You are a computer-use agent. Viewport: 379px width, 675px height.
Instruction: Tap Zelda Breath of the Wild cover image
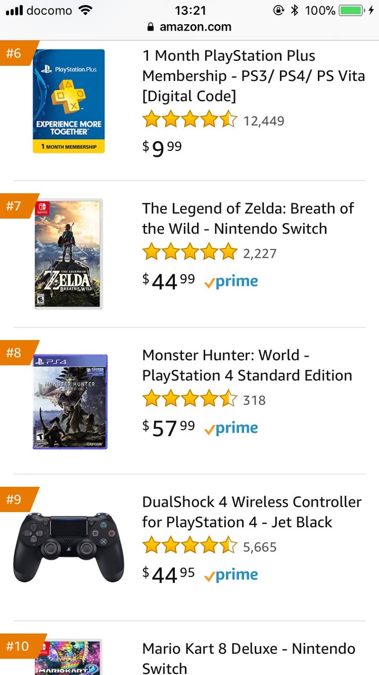(68, 254)
